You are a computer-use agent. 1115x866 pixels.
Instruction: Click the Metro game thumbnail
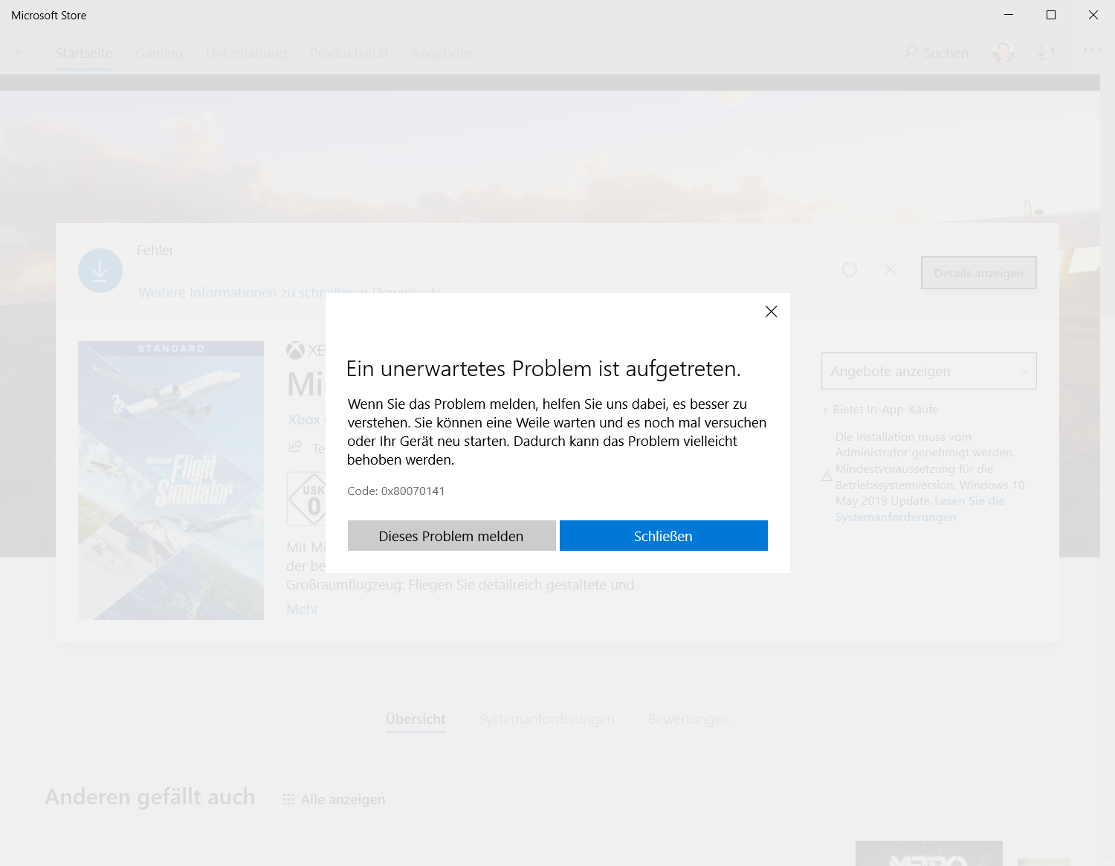pyautogui.click(x=929, y=853)
